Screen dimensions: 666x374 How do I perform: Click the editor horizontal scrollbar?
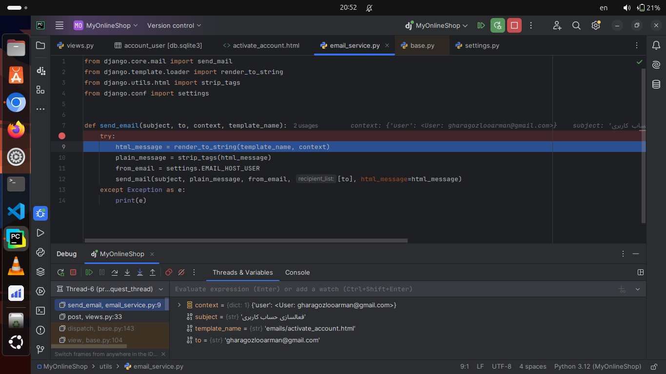(x=246, y=240)
